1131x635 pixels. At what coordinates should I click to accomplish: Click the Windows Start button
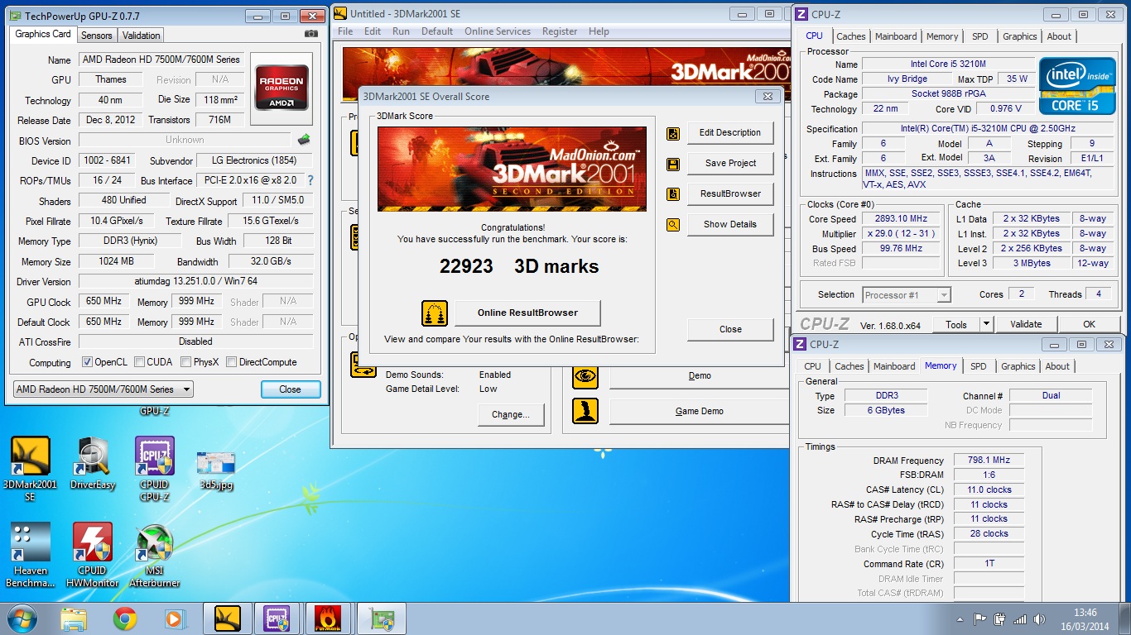pos(22,618)
